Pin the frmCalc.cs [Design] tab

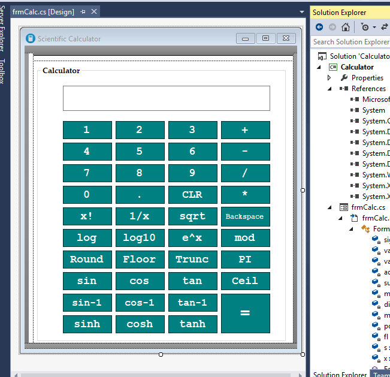point(83,12)
